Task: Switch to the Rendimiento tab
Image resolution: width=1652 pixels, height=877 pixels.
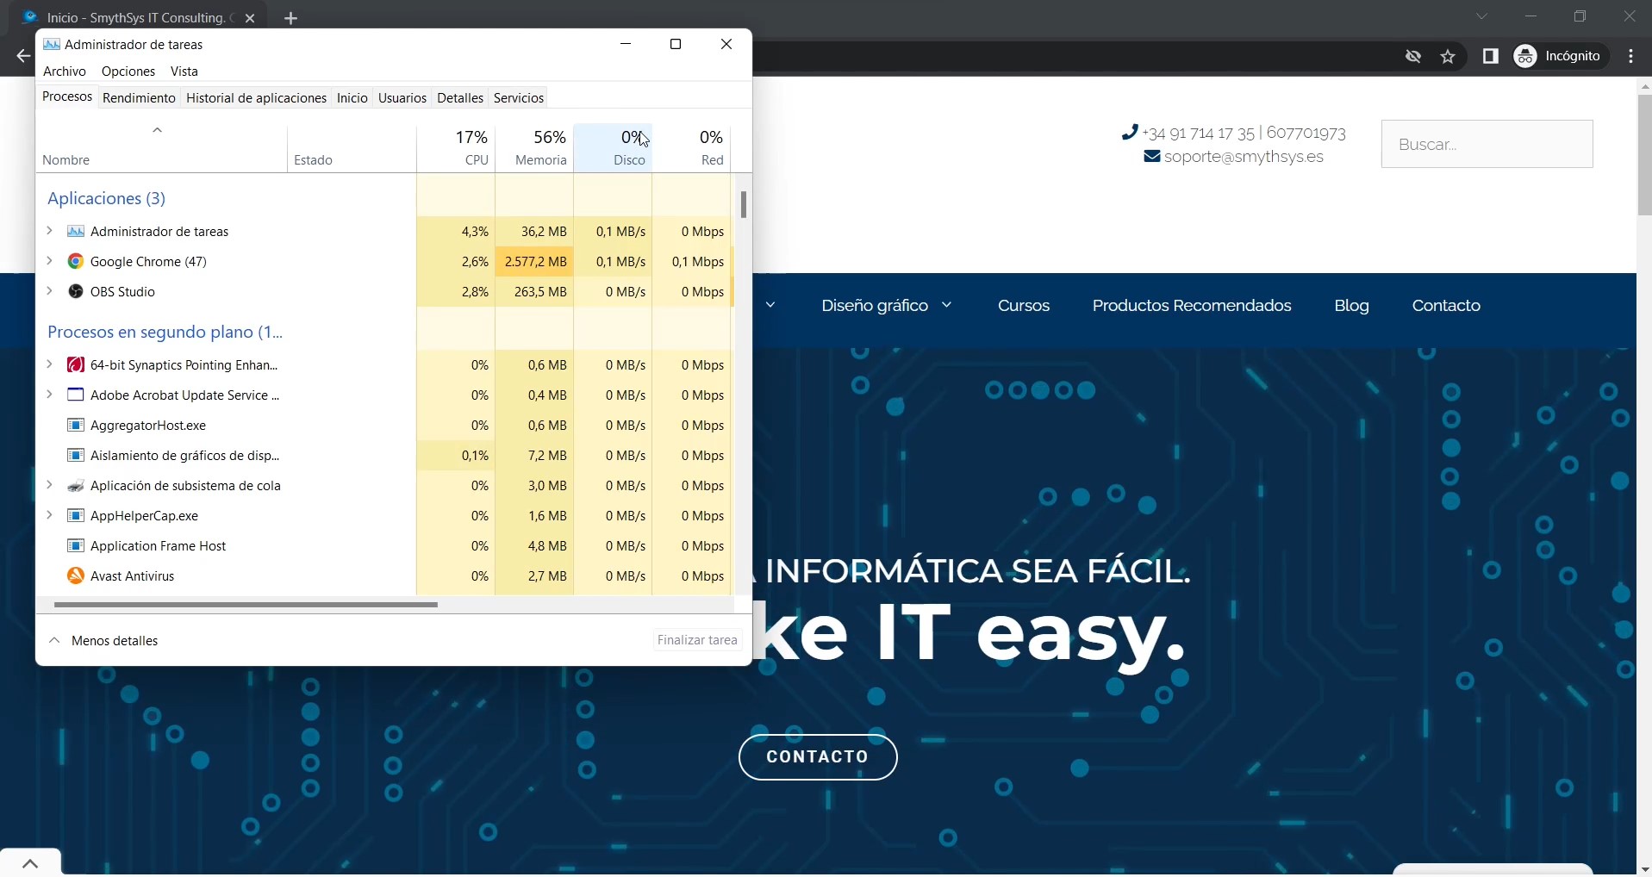Action: (139, 98)
